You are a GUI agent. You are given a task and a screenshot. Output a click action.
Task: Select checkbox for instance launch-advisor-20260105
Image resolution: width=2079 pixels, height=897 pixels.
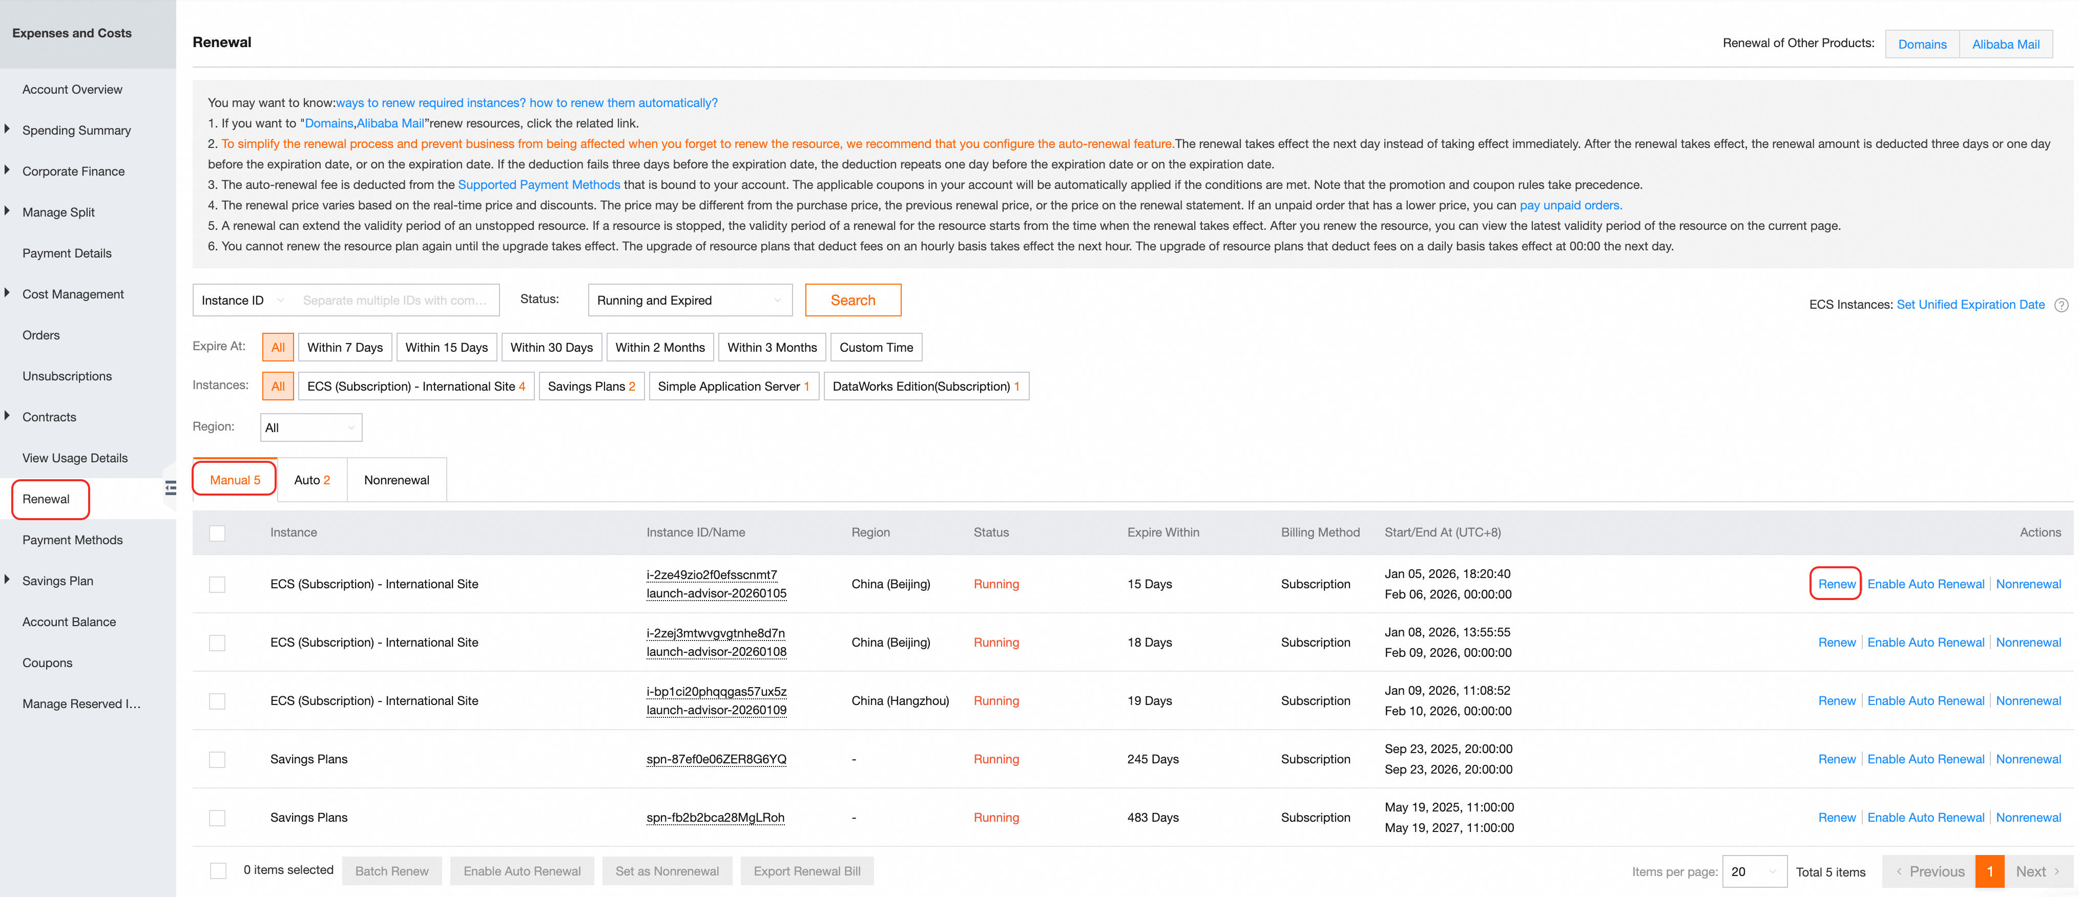click(217, 584)
